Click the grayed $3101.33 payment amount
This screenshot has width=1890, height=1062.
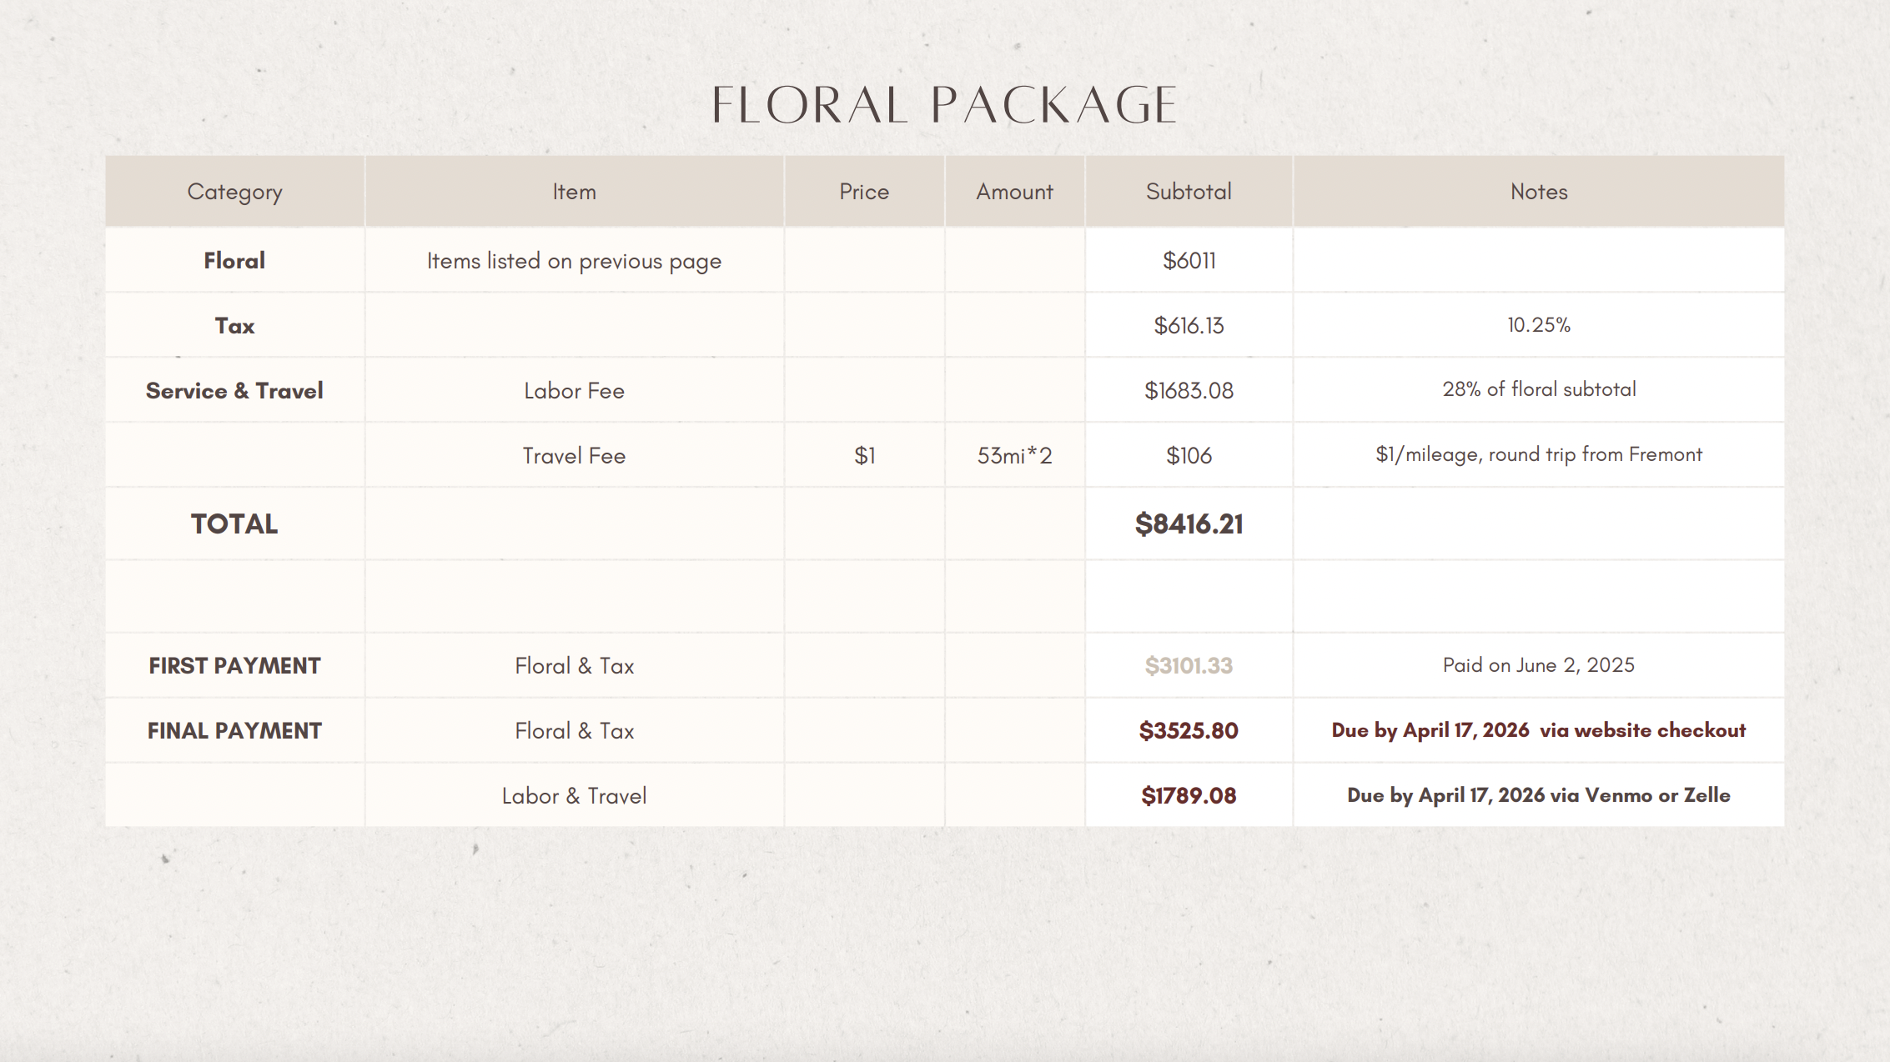(1189, 666)
